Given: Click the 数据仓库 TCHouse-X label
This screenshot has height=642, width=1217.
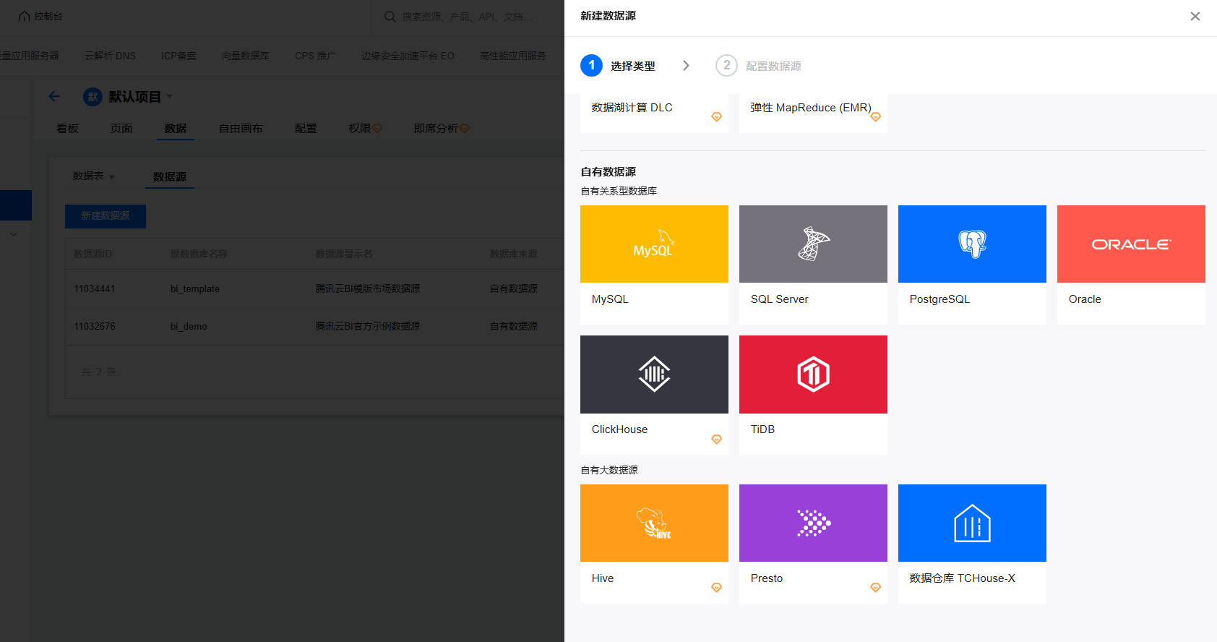Looking at the screenshot, I should point(963,578).
